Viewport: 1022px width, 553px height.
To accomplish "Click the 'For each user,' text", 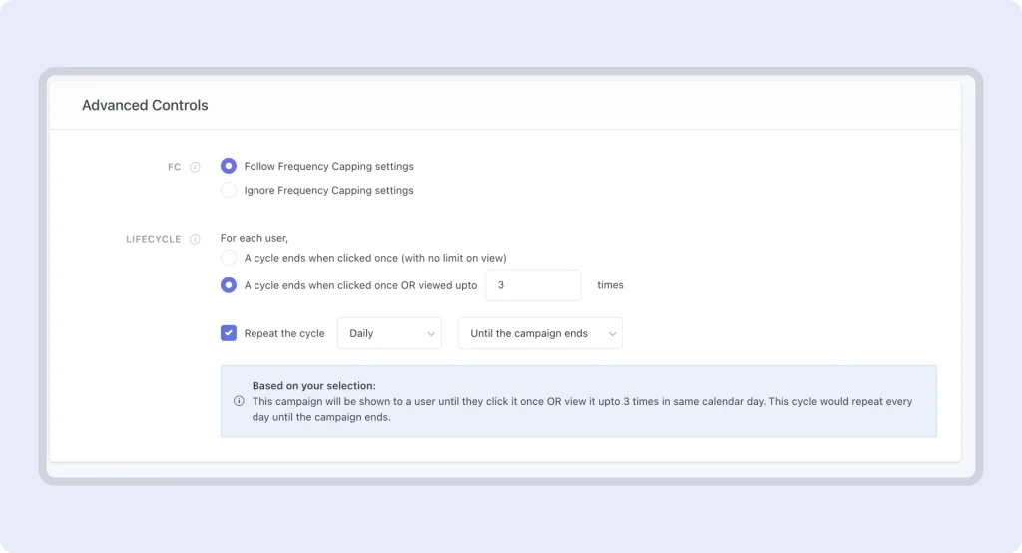I will [x=255, y=239].
